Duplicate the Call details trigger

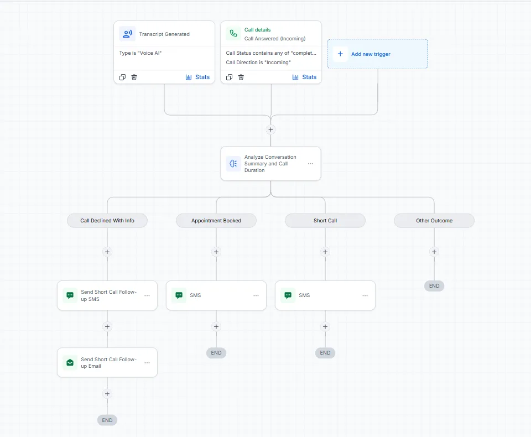coord(229,77)
